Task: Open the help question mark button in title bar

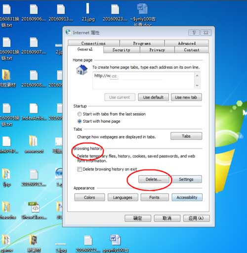Action: [x=194, y=33]
